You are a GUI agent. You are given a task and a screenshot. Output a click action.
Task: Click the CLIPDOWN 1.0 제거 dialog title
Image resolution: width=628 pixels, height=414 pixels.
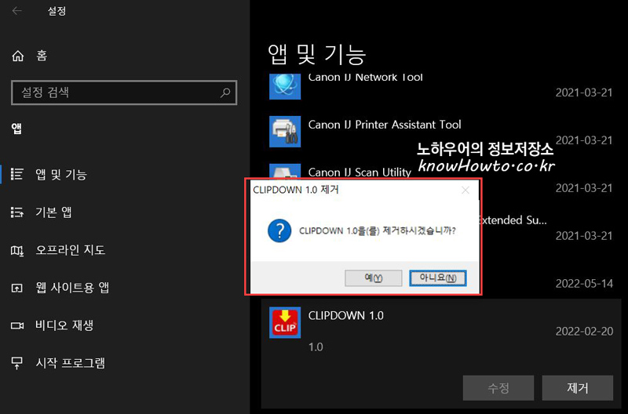[296, 190]
